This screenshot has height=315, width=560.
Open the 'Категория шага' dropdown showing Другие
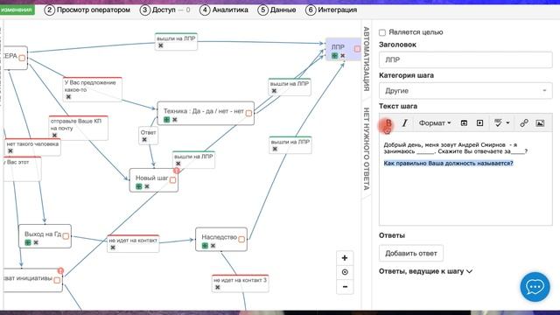pos(465,91)
